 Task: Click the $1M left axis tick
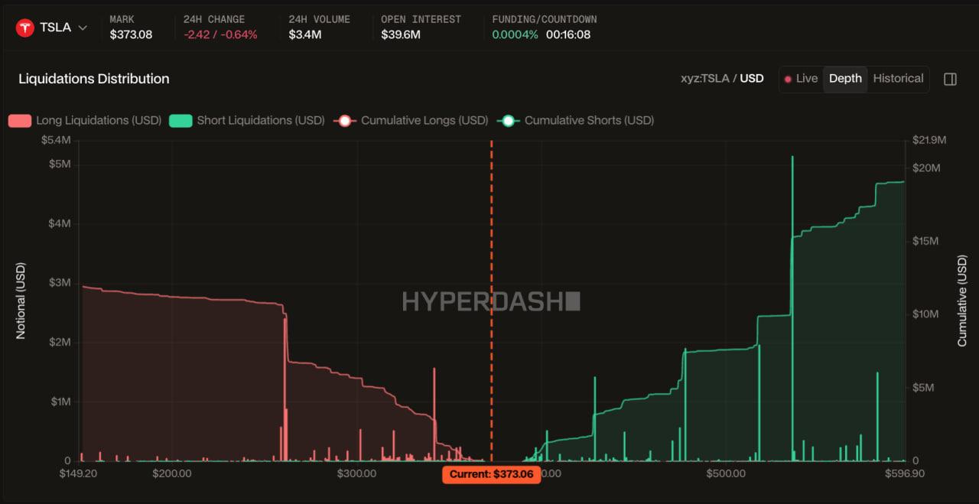(61, 402)
